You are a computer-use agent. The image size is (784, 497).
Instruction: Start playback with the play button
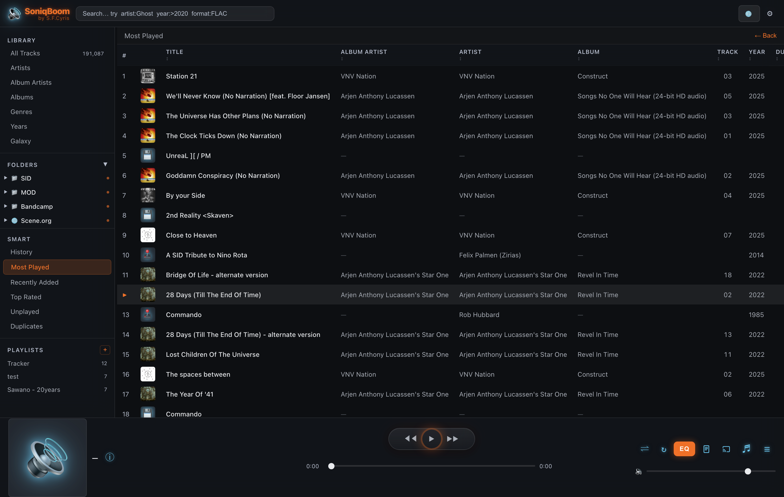[x=431, y=439]
